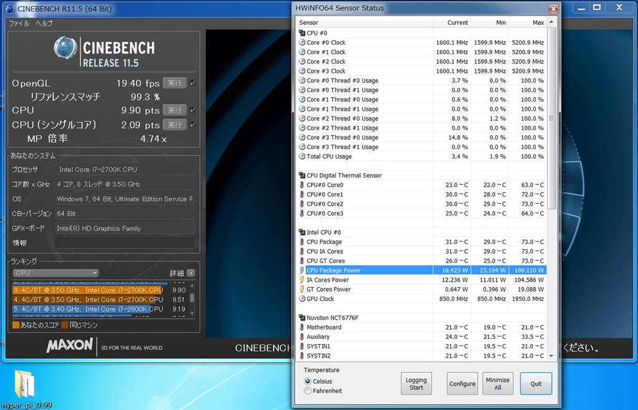Viewport: 638px width, 410px height.
Task: Open the ファイル menu
Action: [19, 23]
